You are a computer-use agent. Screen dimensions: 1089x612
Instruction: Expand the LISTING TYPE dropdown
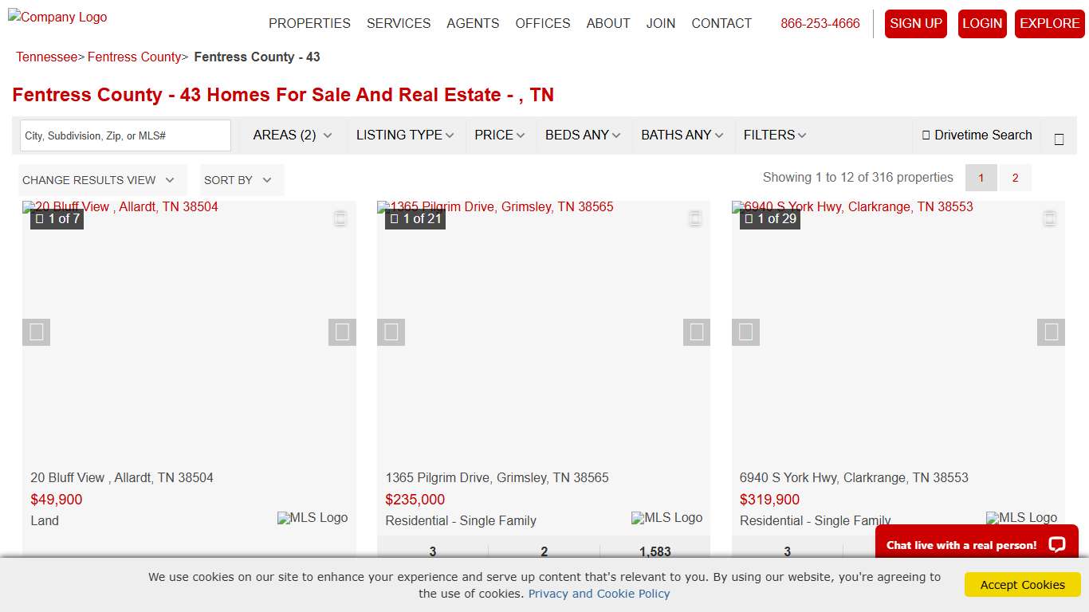[405, 135]
